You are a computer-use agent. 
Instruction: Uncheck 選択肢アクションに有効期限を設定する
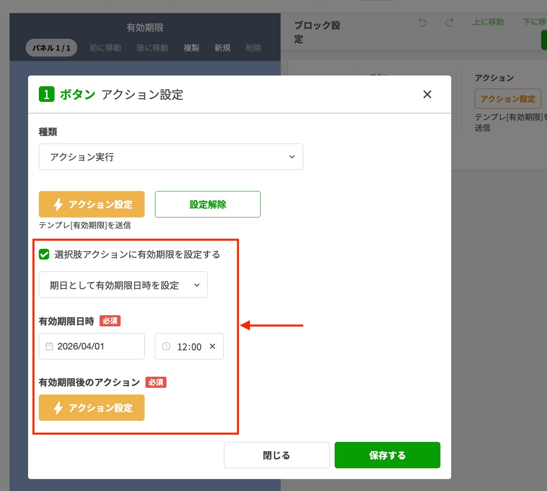(44, 255)
